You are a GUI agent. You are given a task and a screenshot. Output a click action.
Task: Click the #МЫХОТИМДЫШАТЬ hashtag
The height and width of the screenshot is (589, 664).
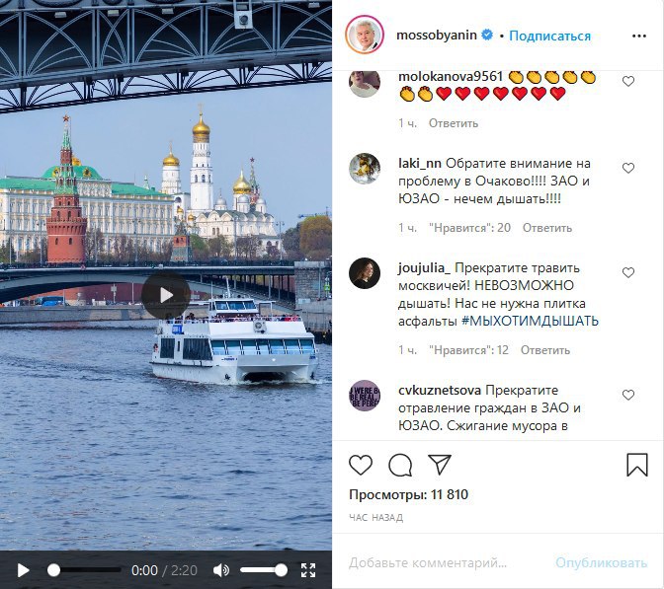[530, 321]
